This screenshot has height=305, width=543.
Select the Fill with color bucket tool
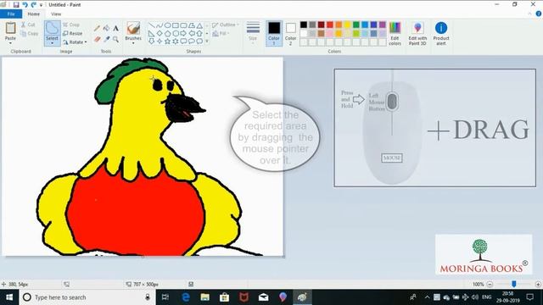pyautogui.click(x=106, y=28)
